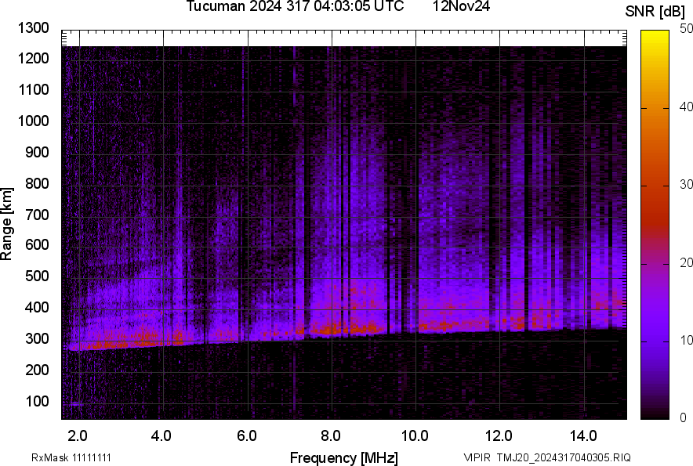Screen dimensions: 693x466
Task: Click the 10.0 frequency tick label
Action: click(x=415, y=435)
